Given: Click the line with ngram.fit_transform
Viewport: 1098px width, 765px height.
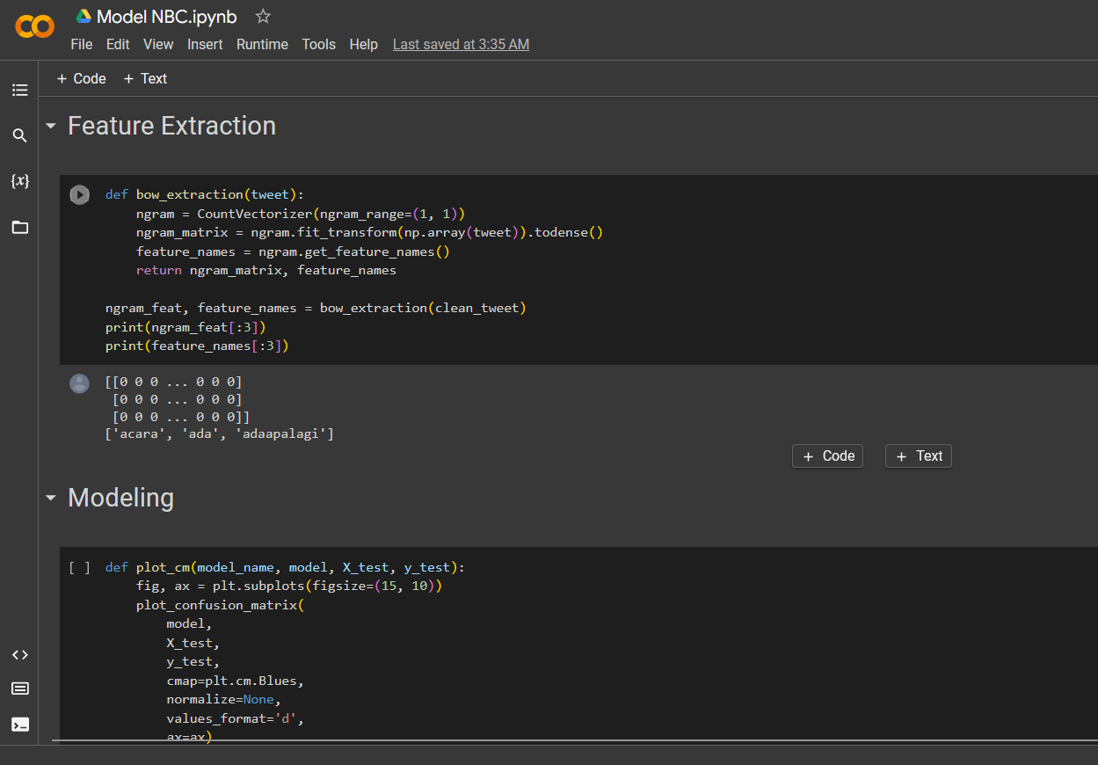Looking at the screenshot, I should (x=369, y=232).
